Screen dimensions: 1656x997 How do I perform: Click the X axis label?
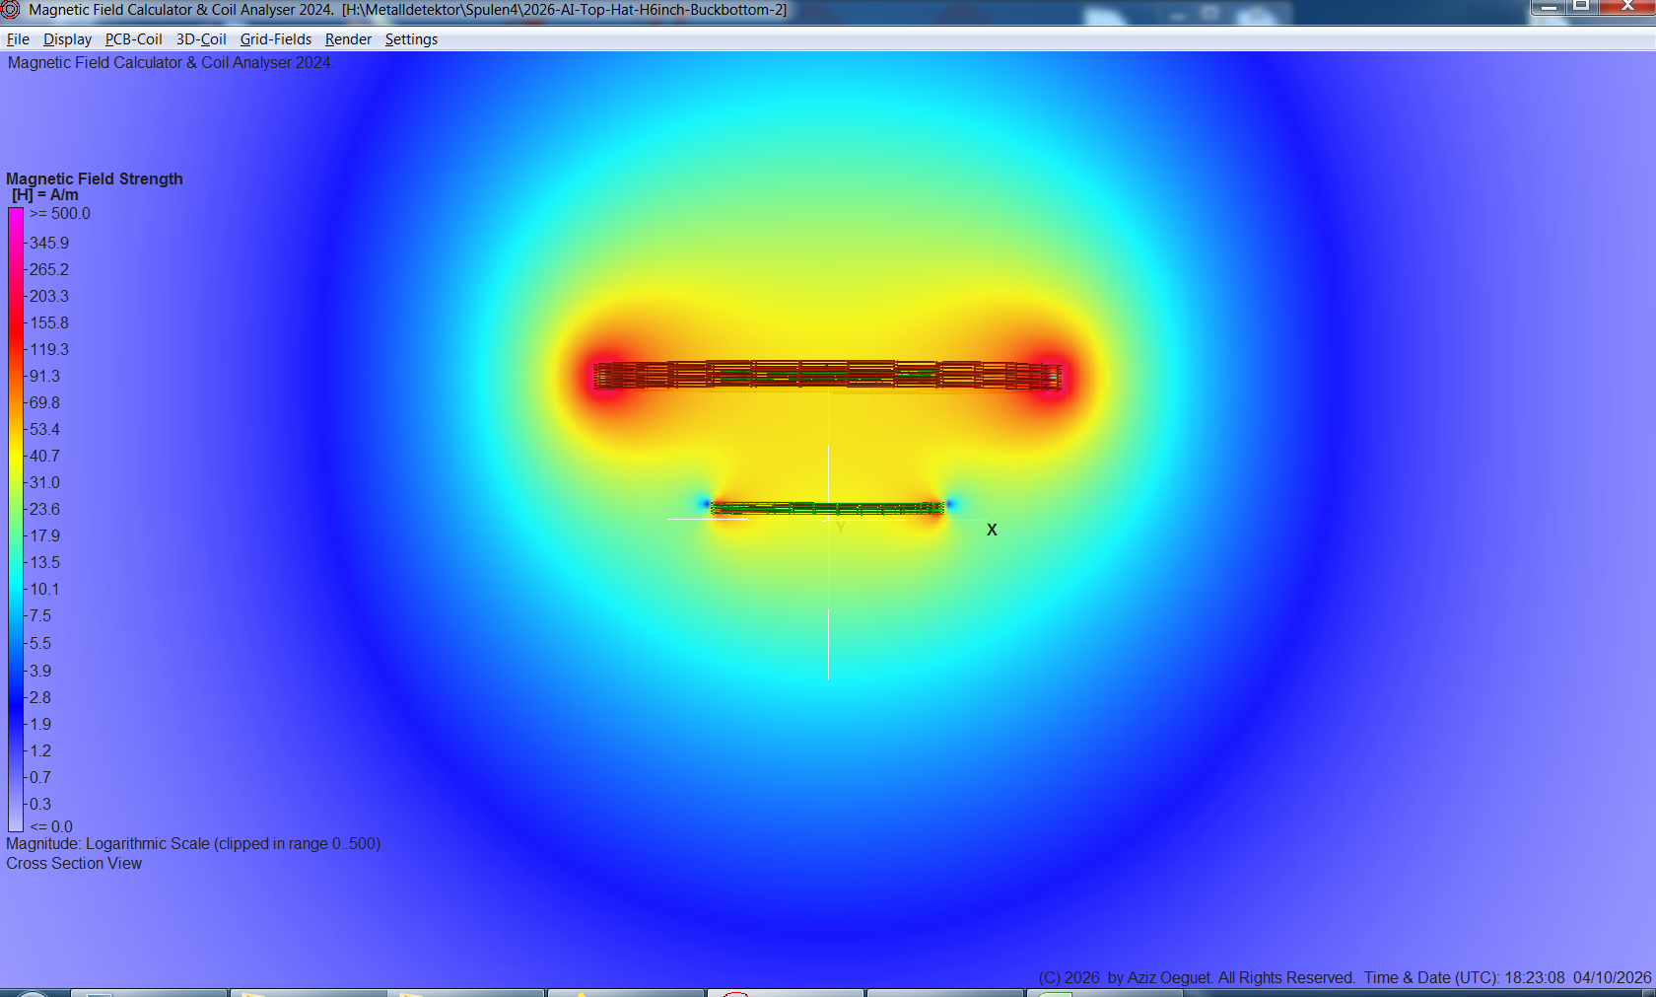pyautogui.click(x=992, y=529)
